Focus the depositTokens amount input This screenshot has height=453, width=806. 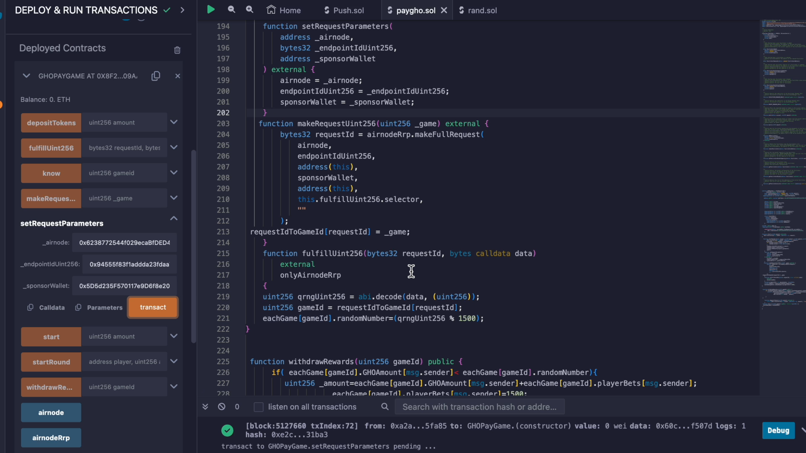124,122
